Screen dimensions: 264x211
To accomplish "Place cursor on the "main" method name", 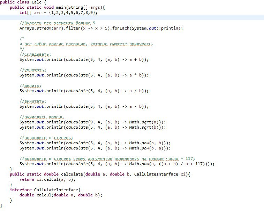I will pos(61,8).
